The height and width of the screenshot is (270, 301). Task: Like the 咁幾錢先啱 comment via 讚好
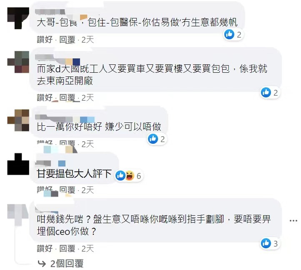click(45, 248)
